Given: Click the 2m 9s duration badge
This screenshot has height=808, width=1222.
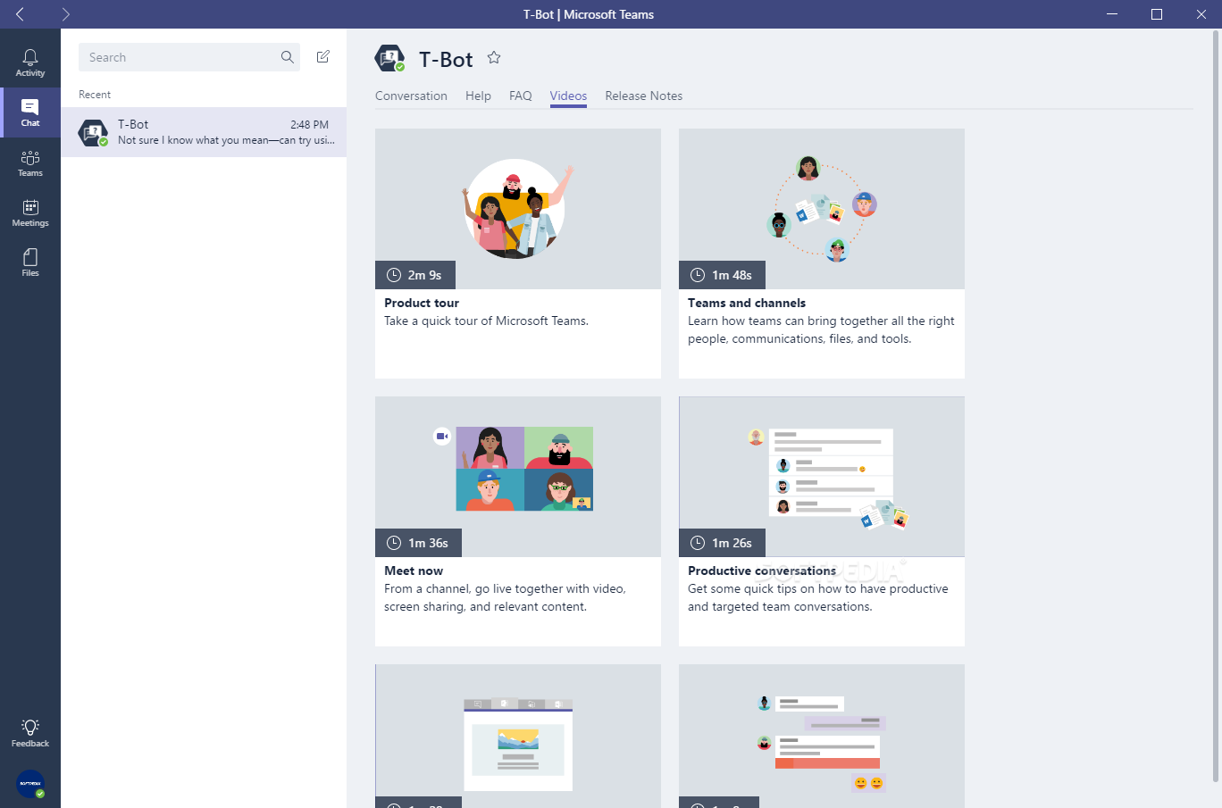Looking at the screenshot, I should [x=415, y=275].
